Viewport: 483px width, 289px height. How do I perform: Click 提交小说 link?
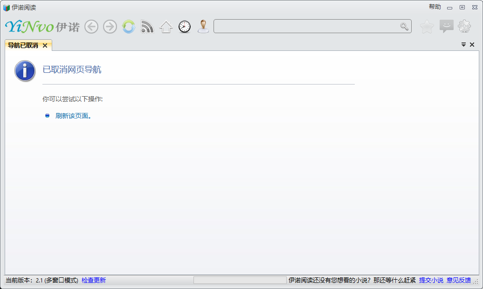(x=431, y=280)
